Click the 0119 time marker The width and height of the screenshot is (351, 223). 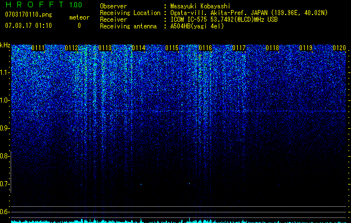306,48
